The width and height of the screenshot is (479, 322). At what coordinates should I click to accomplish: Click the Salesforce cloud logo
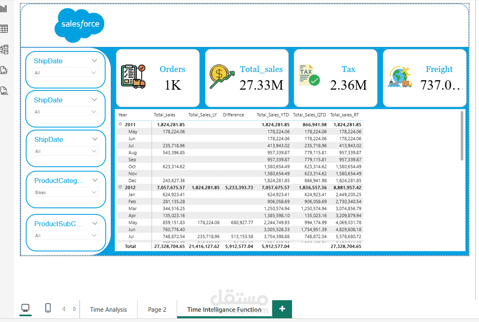pos(79,25)
